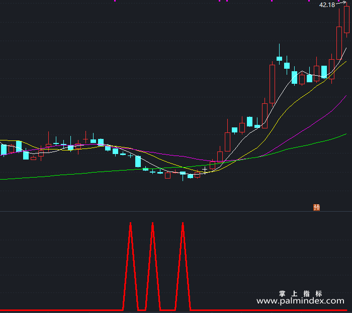Click the last red indicator spike peak
The height and width of the screenshot is (313, 352).
point(183,224)
